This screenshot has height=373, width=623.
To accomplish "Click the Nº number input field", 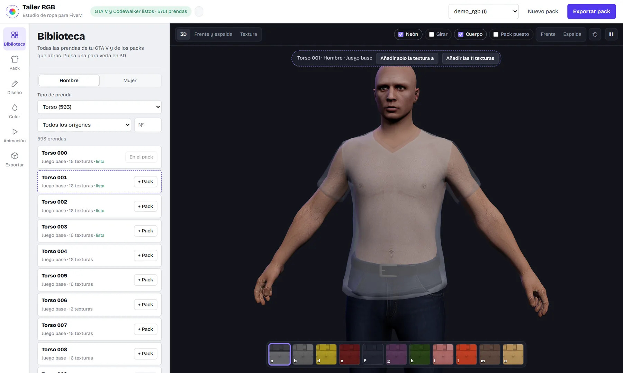I will click(148, 125).
